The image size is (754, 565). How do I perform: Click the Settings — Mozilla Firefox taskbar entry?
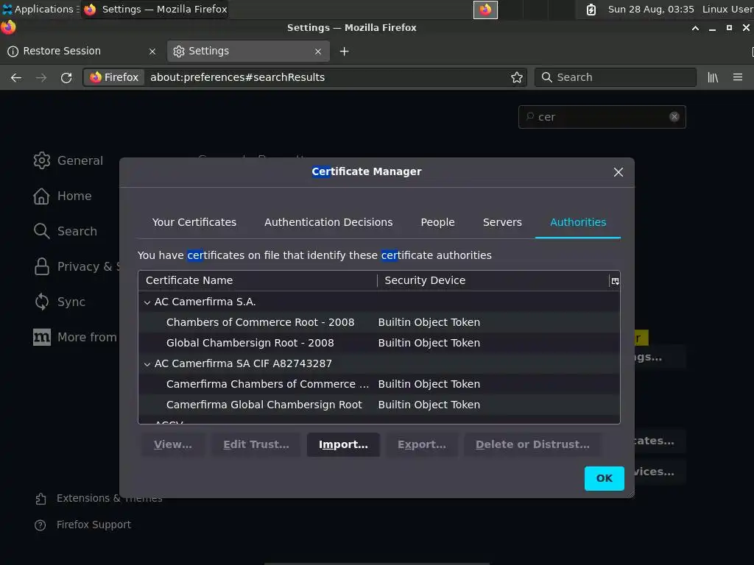[x=155, y=9]
